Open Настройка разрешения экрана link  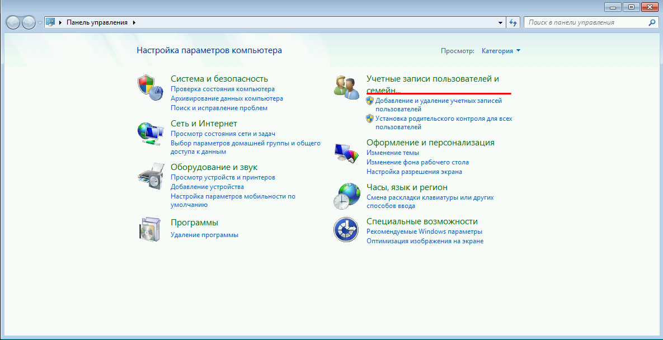(414, 172)
